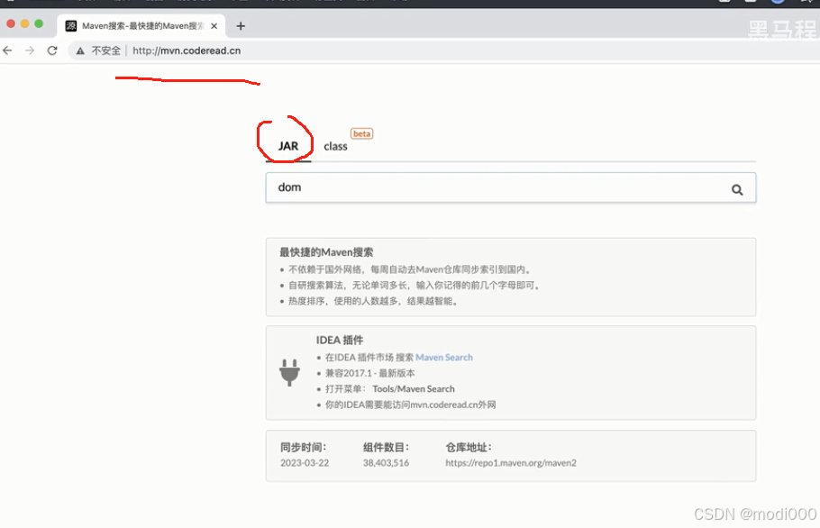Go back with the browser back arrow

coord(8,50)
